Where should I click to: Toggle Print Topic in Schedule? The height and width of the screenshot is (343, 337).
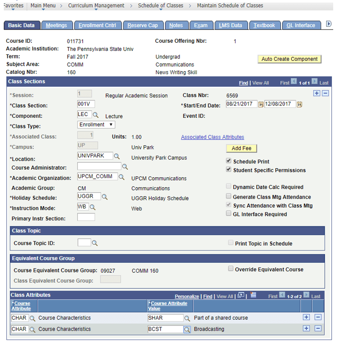[230, 243]
